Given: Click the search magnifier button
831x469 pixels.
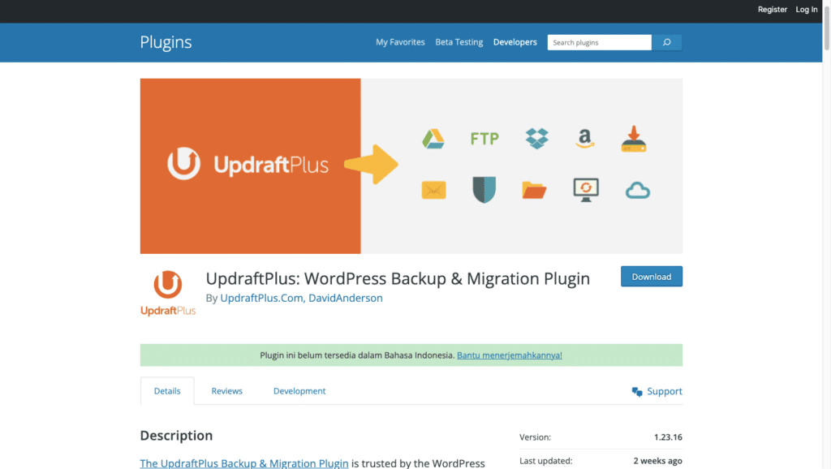Looking at the screenshot, I should click(667, 42).
